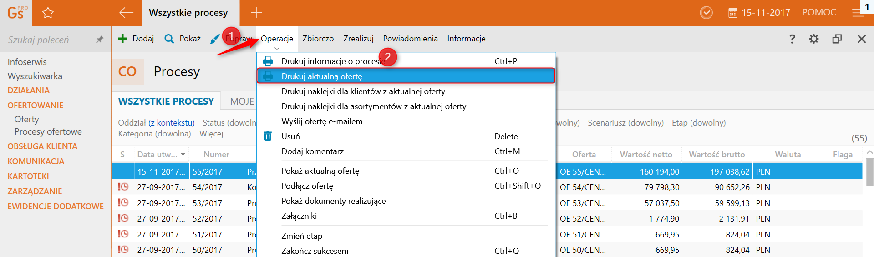Open the Oddział (z kontekstu) filter
The image size is (874, 257).
click(x=156, y=123)
